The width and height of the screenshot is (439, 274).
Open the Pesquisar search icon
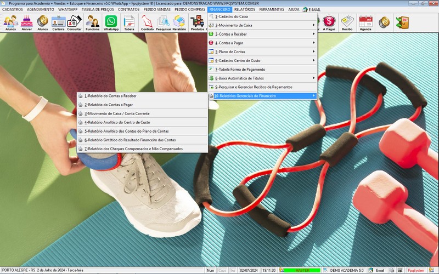[x=163, y=22]
